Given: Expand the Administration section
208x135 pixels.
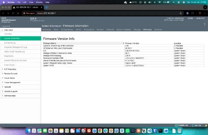Looking at the screenshot, I should (2, 96).
